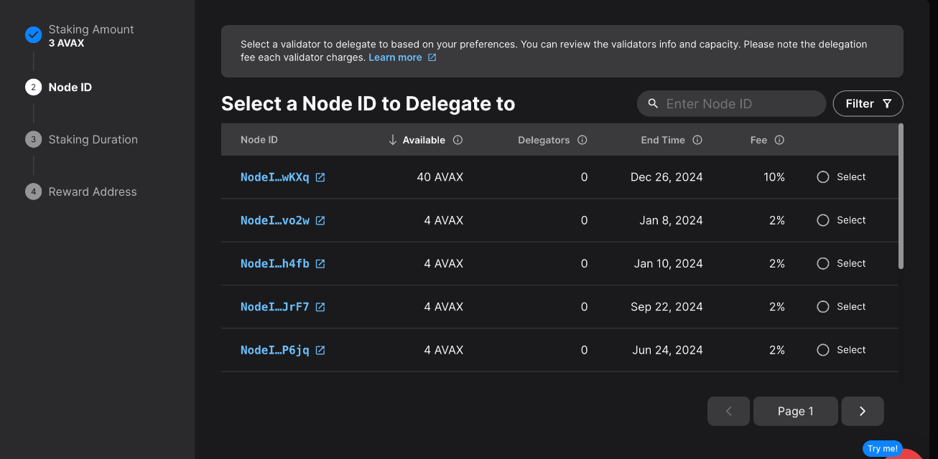Open external link icon for NodeI…h4fb
This screenshot has width=938, height=459.
320,263
